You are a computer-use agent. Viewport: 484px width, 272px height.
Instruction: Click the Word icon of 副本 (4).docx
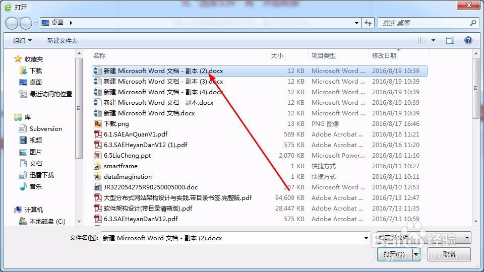pyautogui.click(x=97, y=92)
